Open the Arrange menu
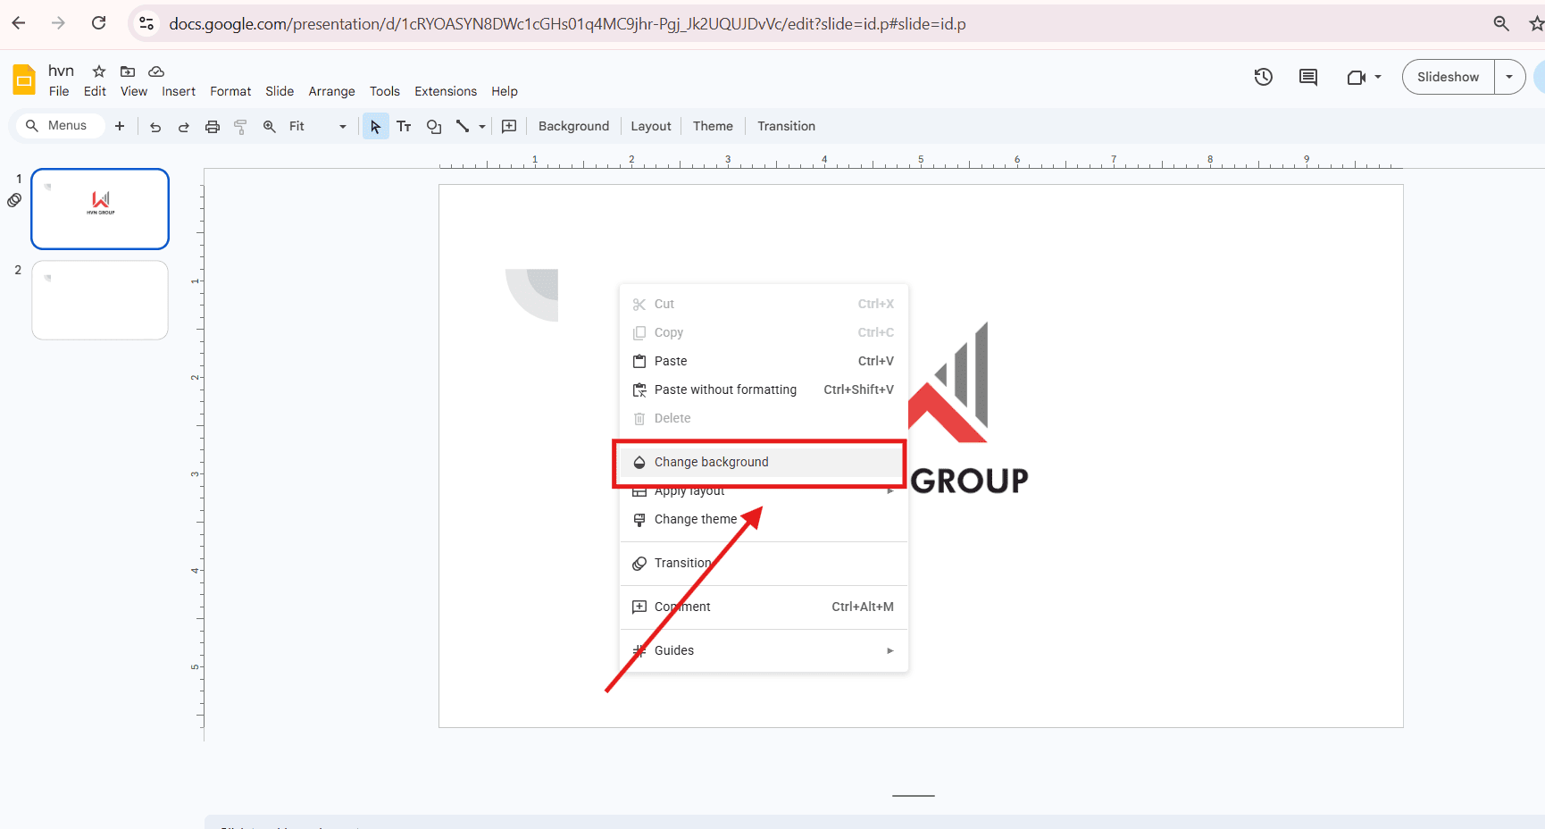 [331, 91]
